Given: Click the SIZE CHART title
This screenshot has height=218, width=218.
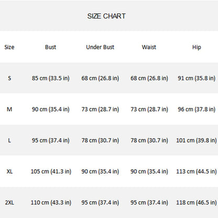Looking at the screenshot, I should point(106,16).
